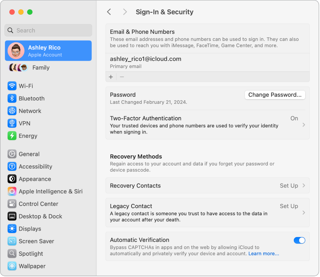Image resolution: width=320 pixels, height=277 pixels.
Task: Click the VPN icon
Action: 12,123
